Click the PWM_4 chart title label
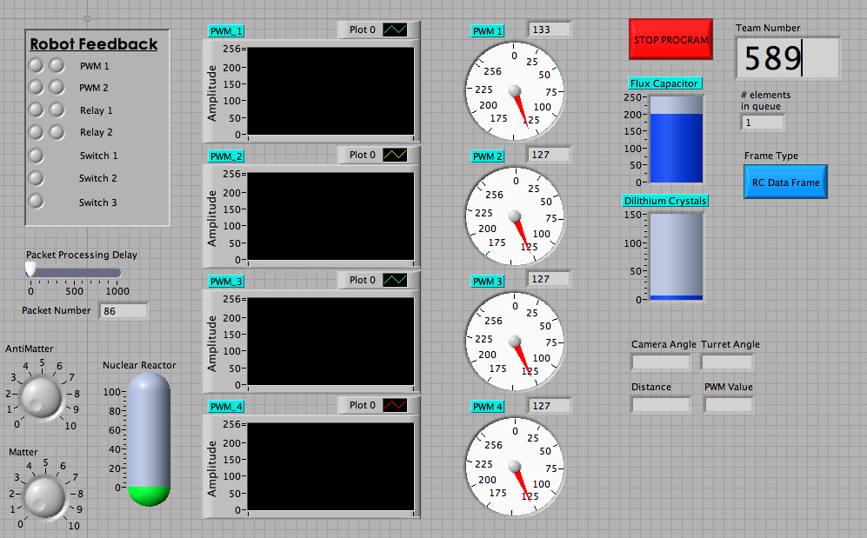Image resolution: width=867 pixels, height=538 pixels. point(226,407)
